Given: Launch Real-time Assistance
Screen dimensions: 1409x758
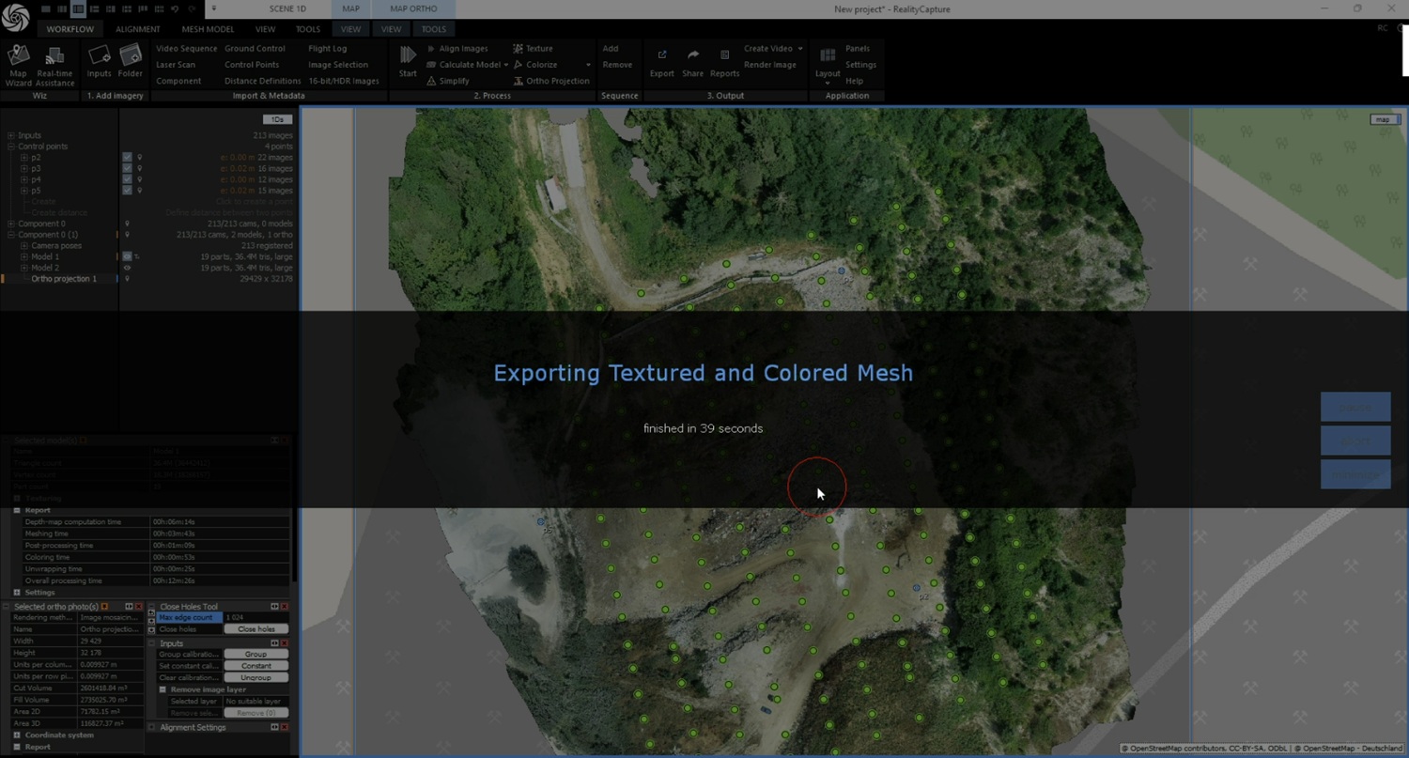Looking at the screenshot, I should 55,62.
